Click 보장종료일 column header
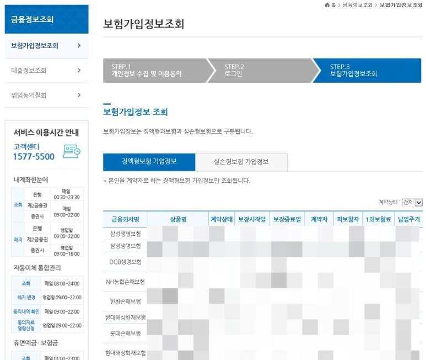Viewport: 426px width, 360px height. click(287, 219)
